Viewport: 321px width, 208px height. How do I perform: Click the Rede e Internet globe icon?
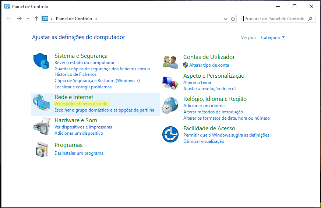click(x=41, y=103)
